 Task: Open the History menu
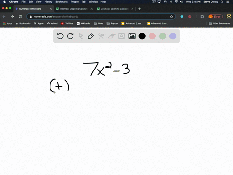49,2
